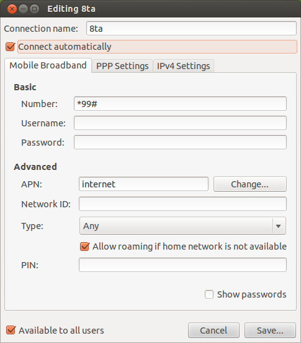Viewport: 301px width, 343px height.
Task: Focus the Connection name field
Action: 191,29
